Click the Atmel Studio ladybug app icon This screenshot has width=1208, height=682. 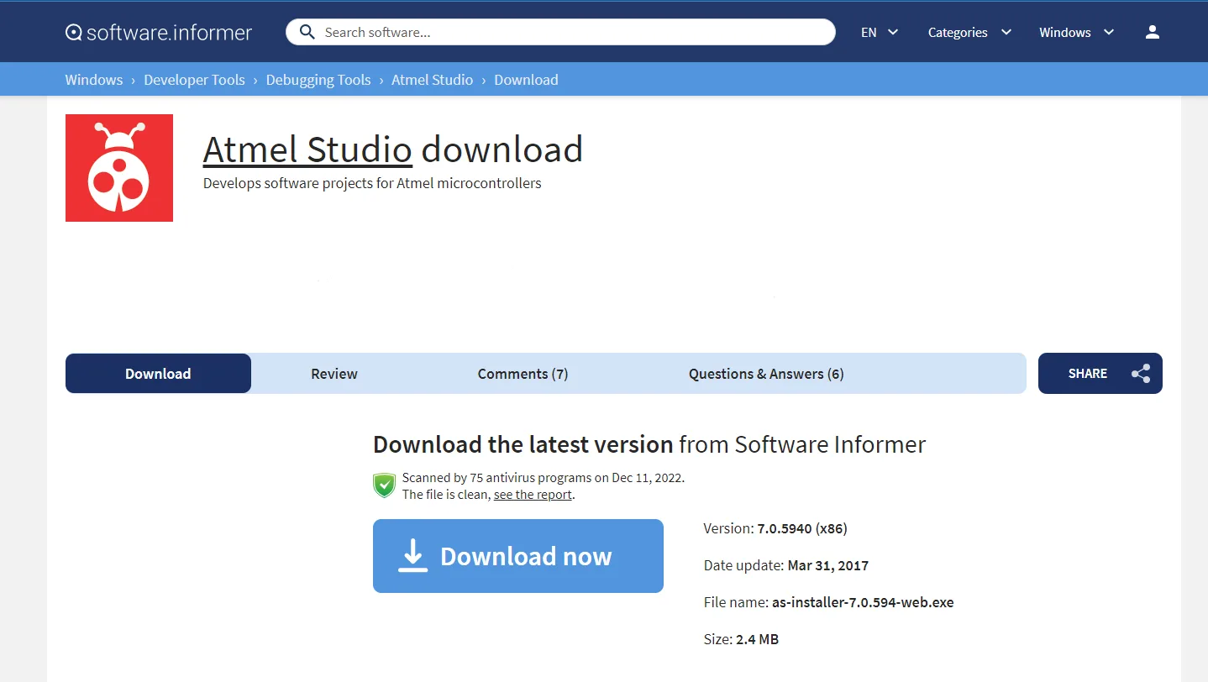119,168
